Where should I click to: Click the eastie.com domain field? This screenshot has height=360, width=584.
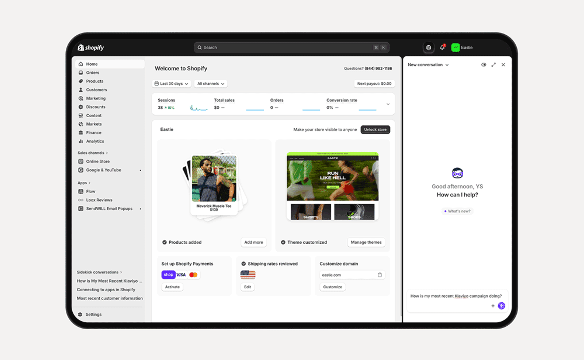353,275
